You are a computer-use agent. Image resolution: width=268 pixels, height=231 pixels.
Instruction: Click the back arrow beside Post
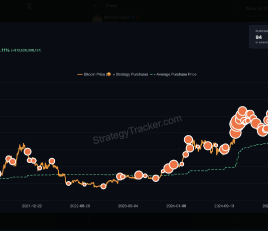click(x=95, y=6)
